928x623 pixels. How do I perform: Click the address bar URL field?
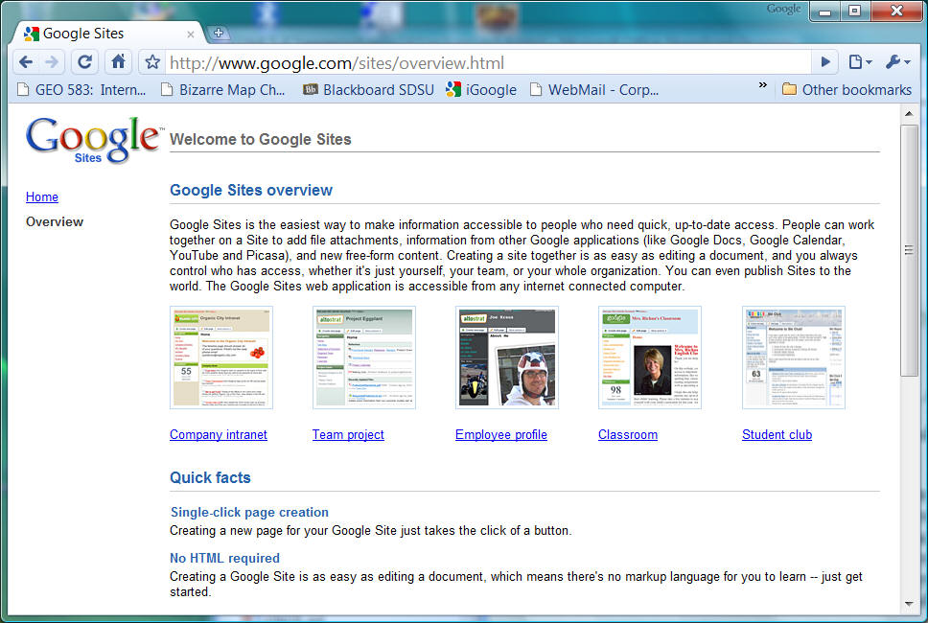click(x=488, y=62)
